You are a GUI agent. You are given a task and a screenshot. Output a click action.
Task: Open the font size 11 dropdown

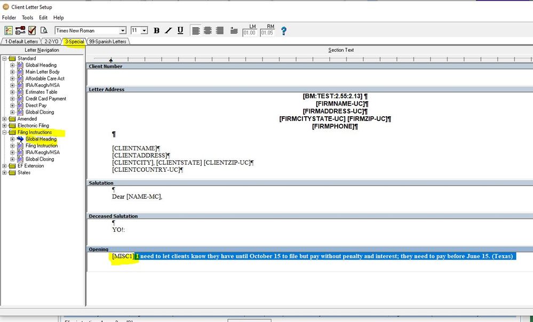[145, 31]
